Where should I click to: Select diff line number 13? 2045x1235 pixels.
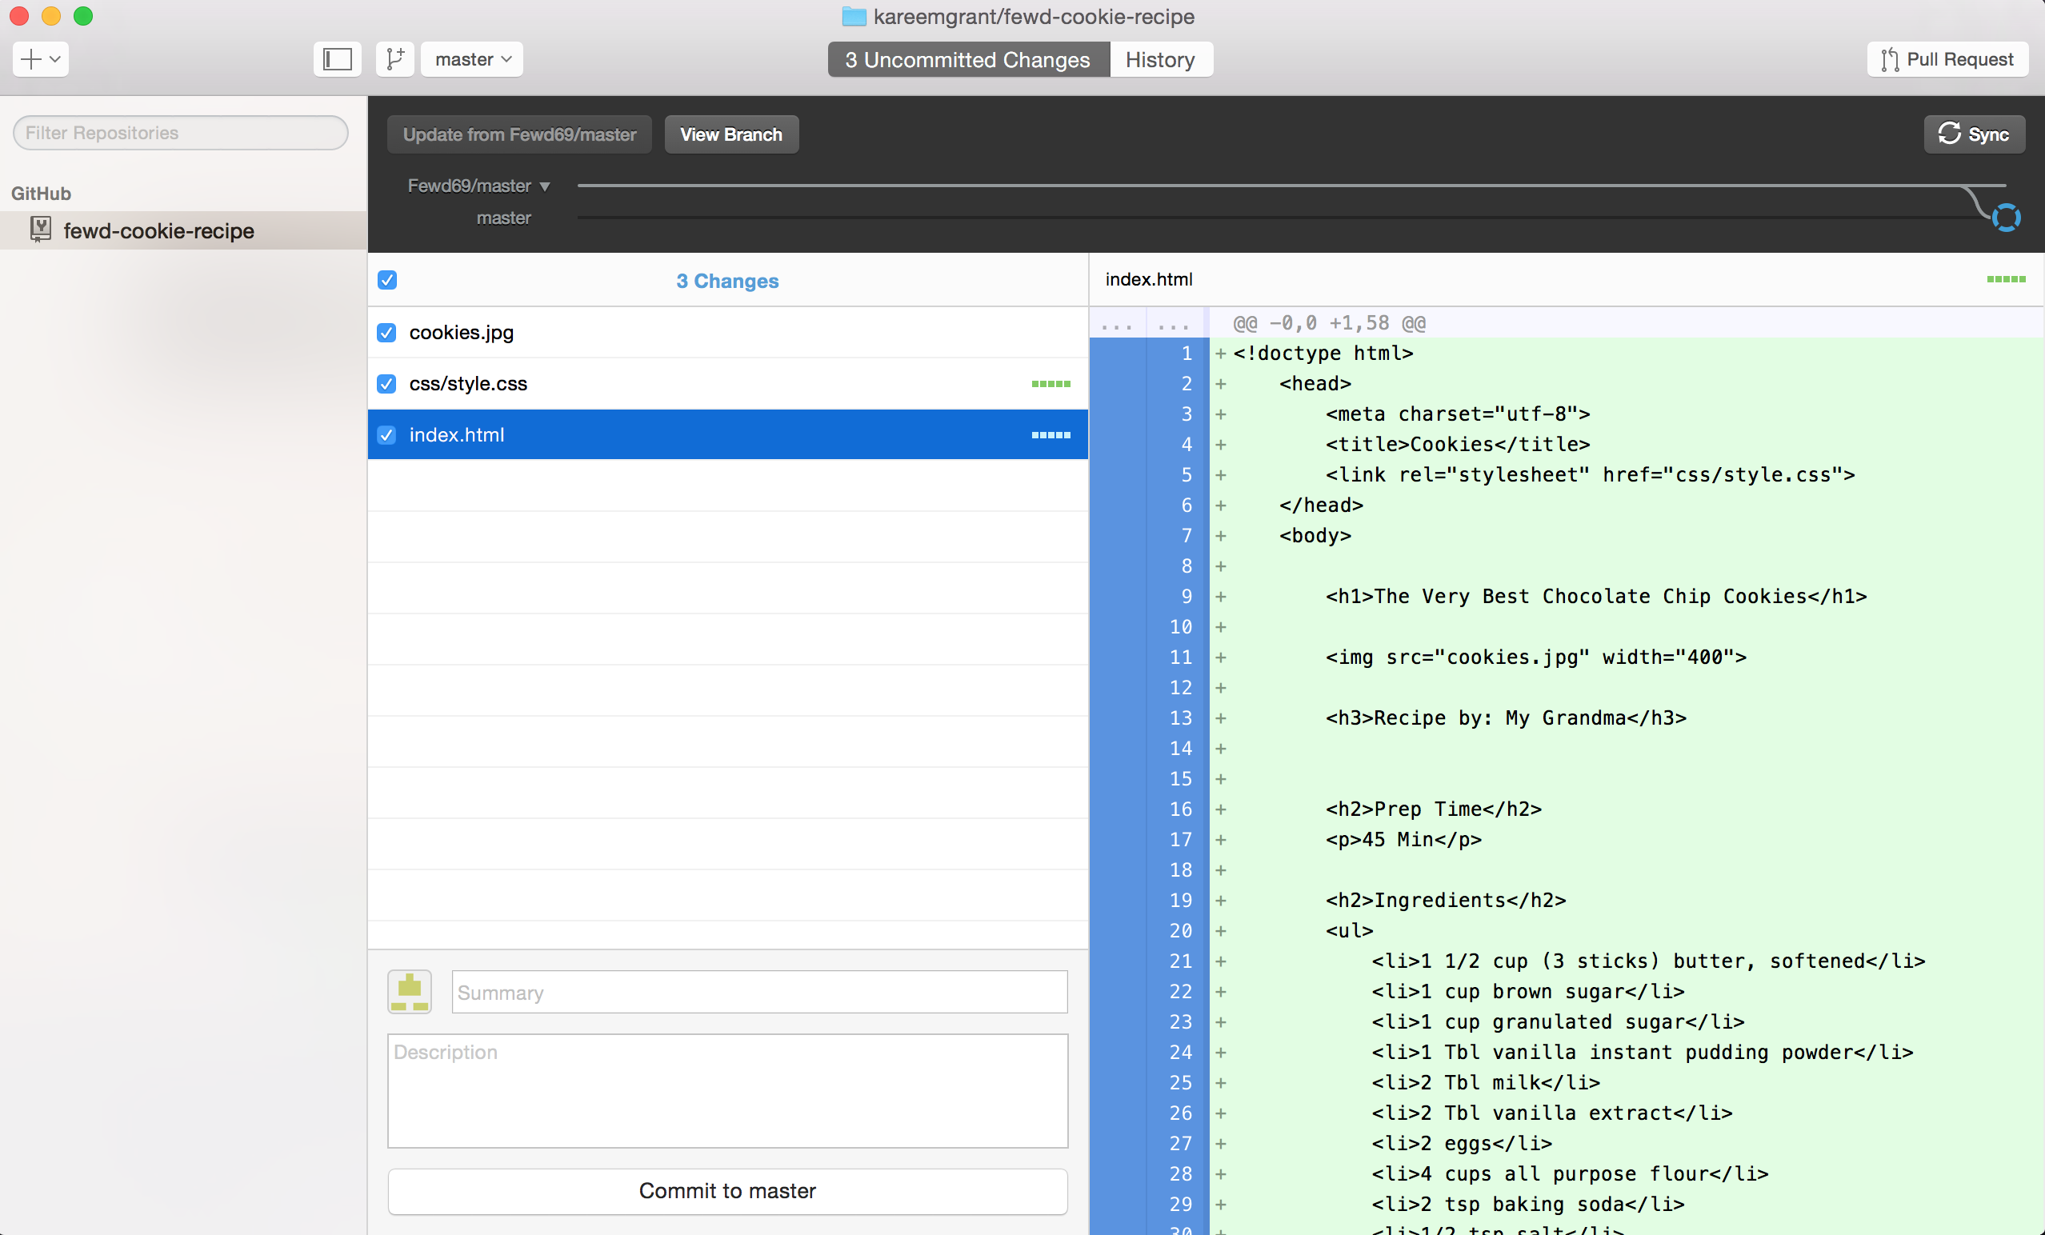point(1180,718)
